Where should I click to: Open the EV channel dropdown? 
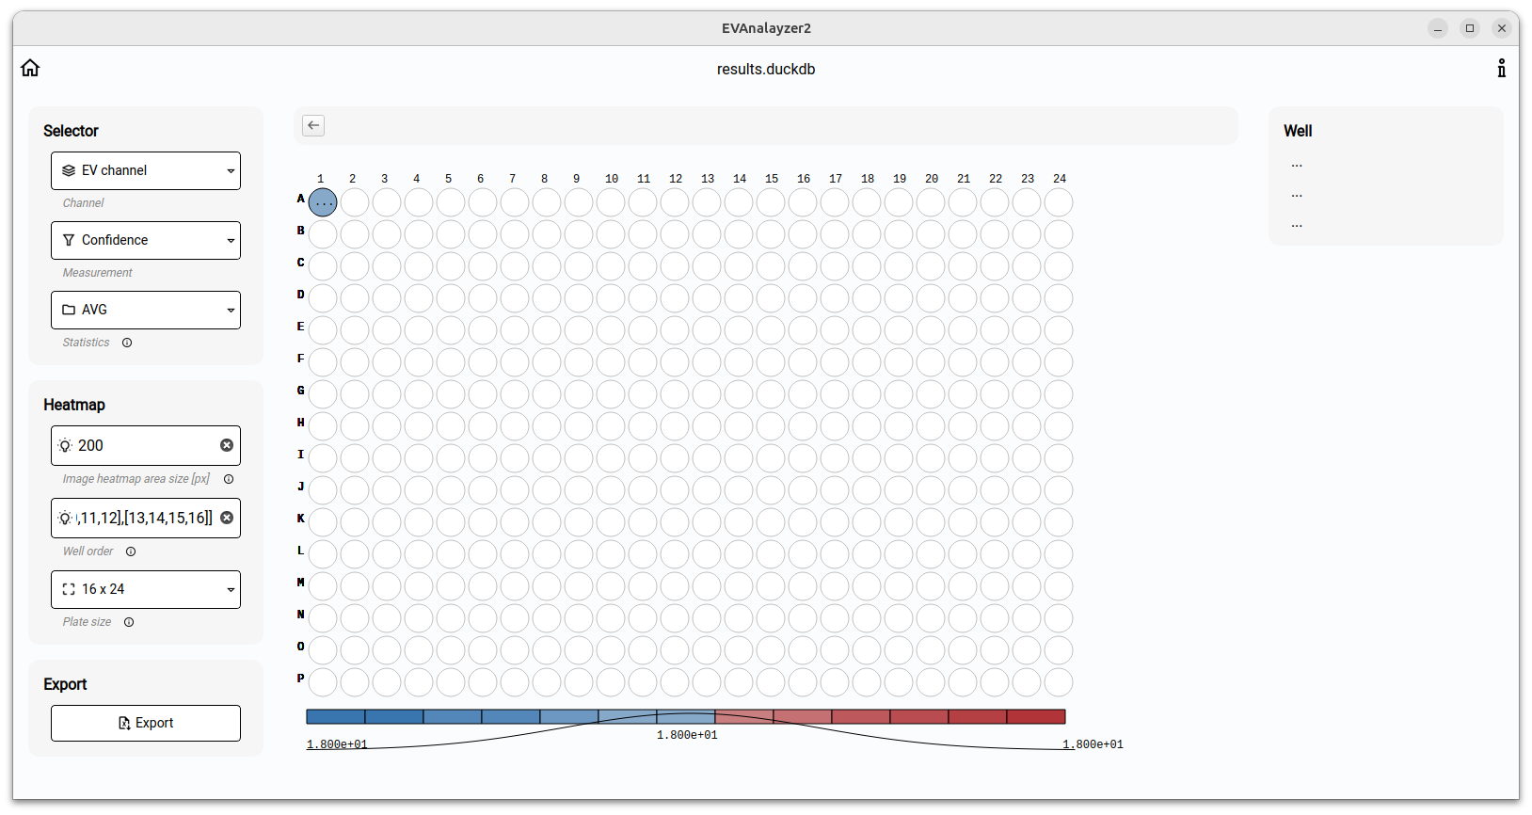146,170
